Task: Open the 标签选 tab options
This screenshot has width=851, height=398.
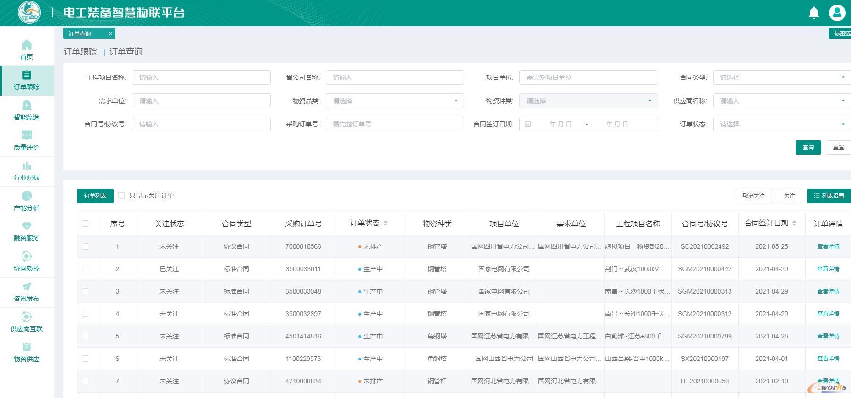Action: click(840, 33)
